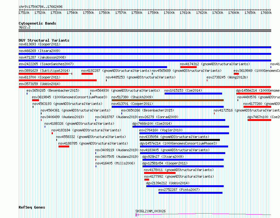Screen dimensions: 280x218
Task: Open nsv4172516 variant label
Action: click(247, 110)
